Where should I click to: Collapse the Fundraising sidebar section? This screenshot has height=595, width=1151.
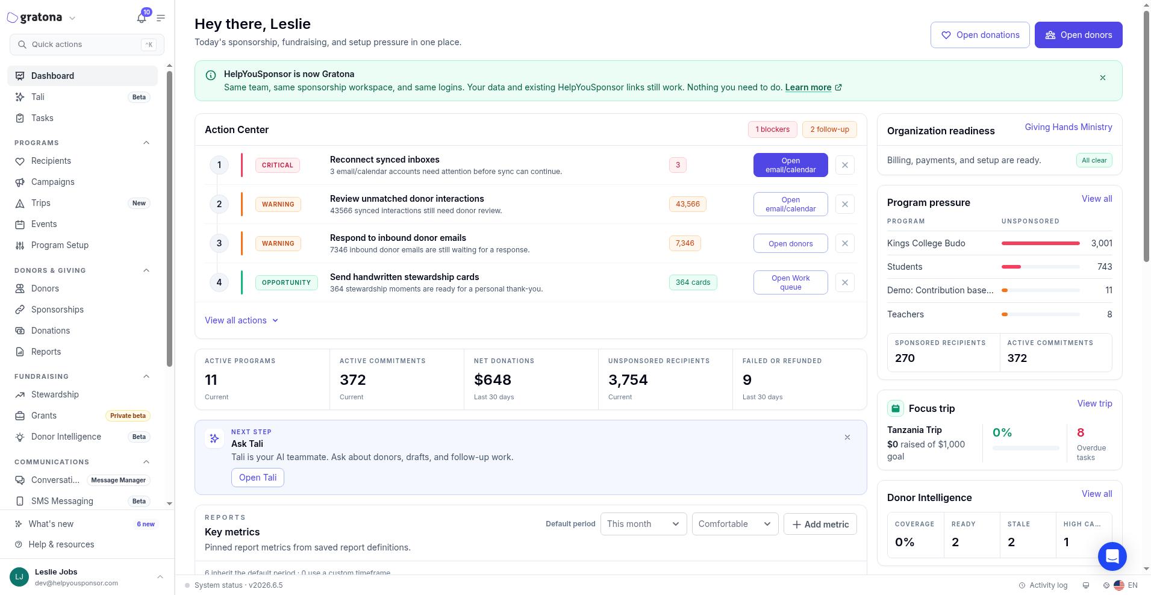click(146, 376)
